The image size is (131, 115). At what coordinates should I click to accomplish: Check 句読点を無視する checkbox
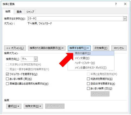88,79
